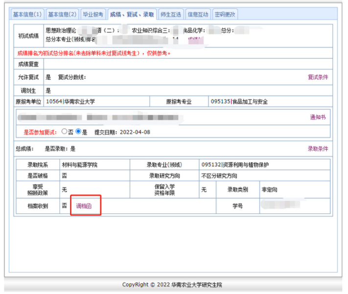The height and width of the screenshot is (294, 348).
Task: View the 录取条件 link
Action: (318, 149)
